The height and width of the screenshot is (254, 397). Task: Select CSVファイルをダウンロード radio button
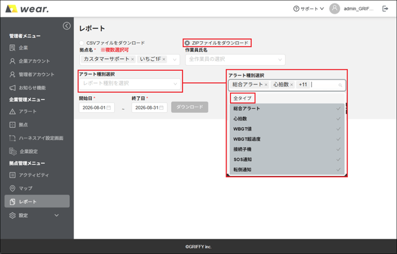pyautogui.click(x=82, y=43)
